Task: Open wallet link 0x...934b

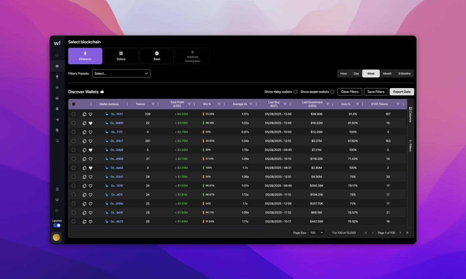Action: [x=117, y=203]
